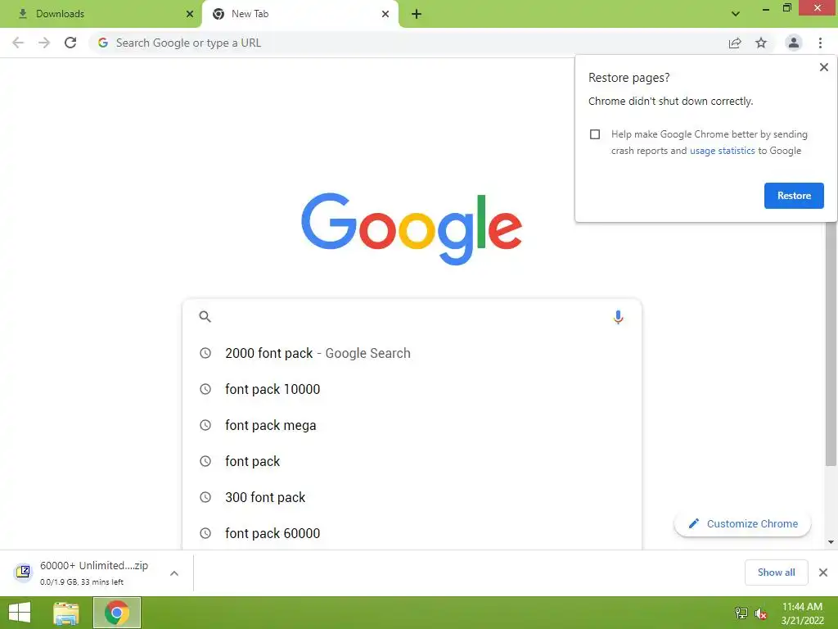Pick the plain font pack suggestion
The width and height of the screenshot is (838, 629).
pyautogui.click(x=412, y=461)
